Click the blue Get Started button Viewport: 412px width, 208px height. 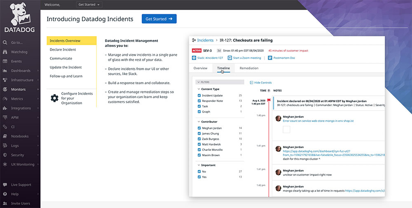pyautogui.click(x=159, y=19)
